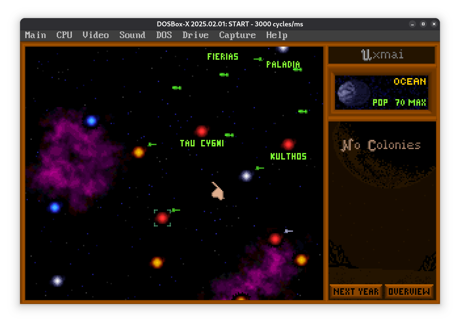The width and height of the screenshot is (460, 326).
Task: Select the blue star atop the left nebula
Action: coord(91,121)
